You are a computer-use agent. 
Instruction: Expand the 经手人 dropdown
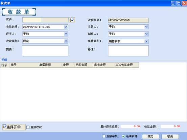[66, 34]
